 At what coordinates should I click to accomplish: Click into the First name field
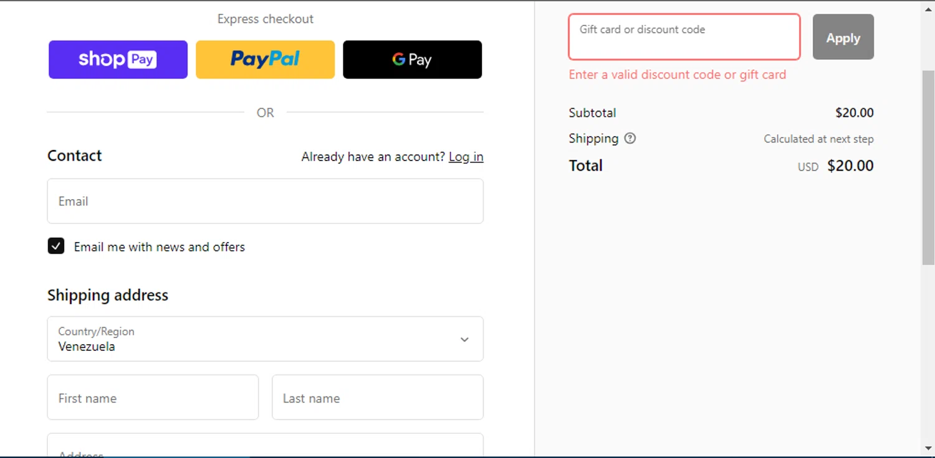pos(153,398)
